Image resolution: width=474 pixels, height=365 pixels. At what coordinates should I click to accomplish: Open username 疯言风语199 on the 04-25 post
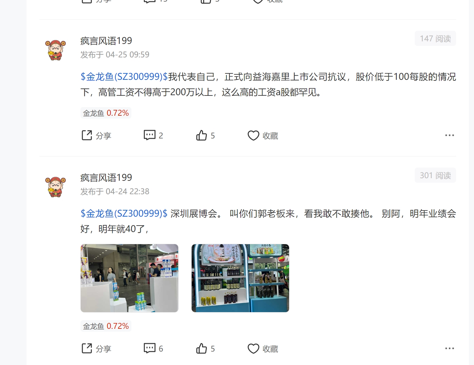(106, 41)
